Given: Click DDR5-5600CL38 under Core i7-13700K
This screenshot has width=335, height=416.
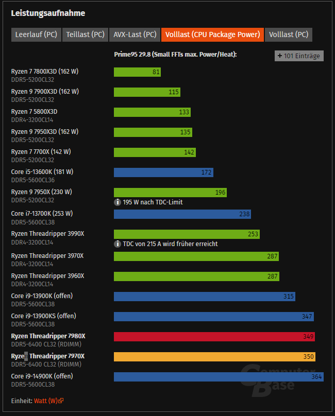Looking at the screenshot, I should [33, 222].
